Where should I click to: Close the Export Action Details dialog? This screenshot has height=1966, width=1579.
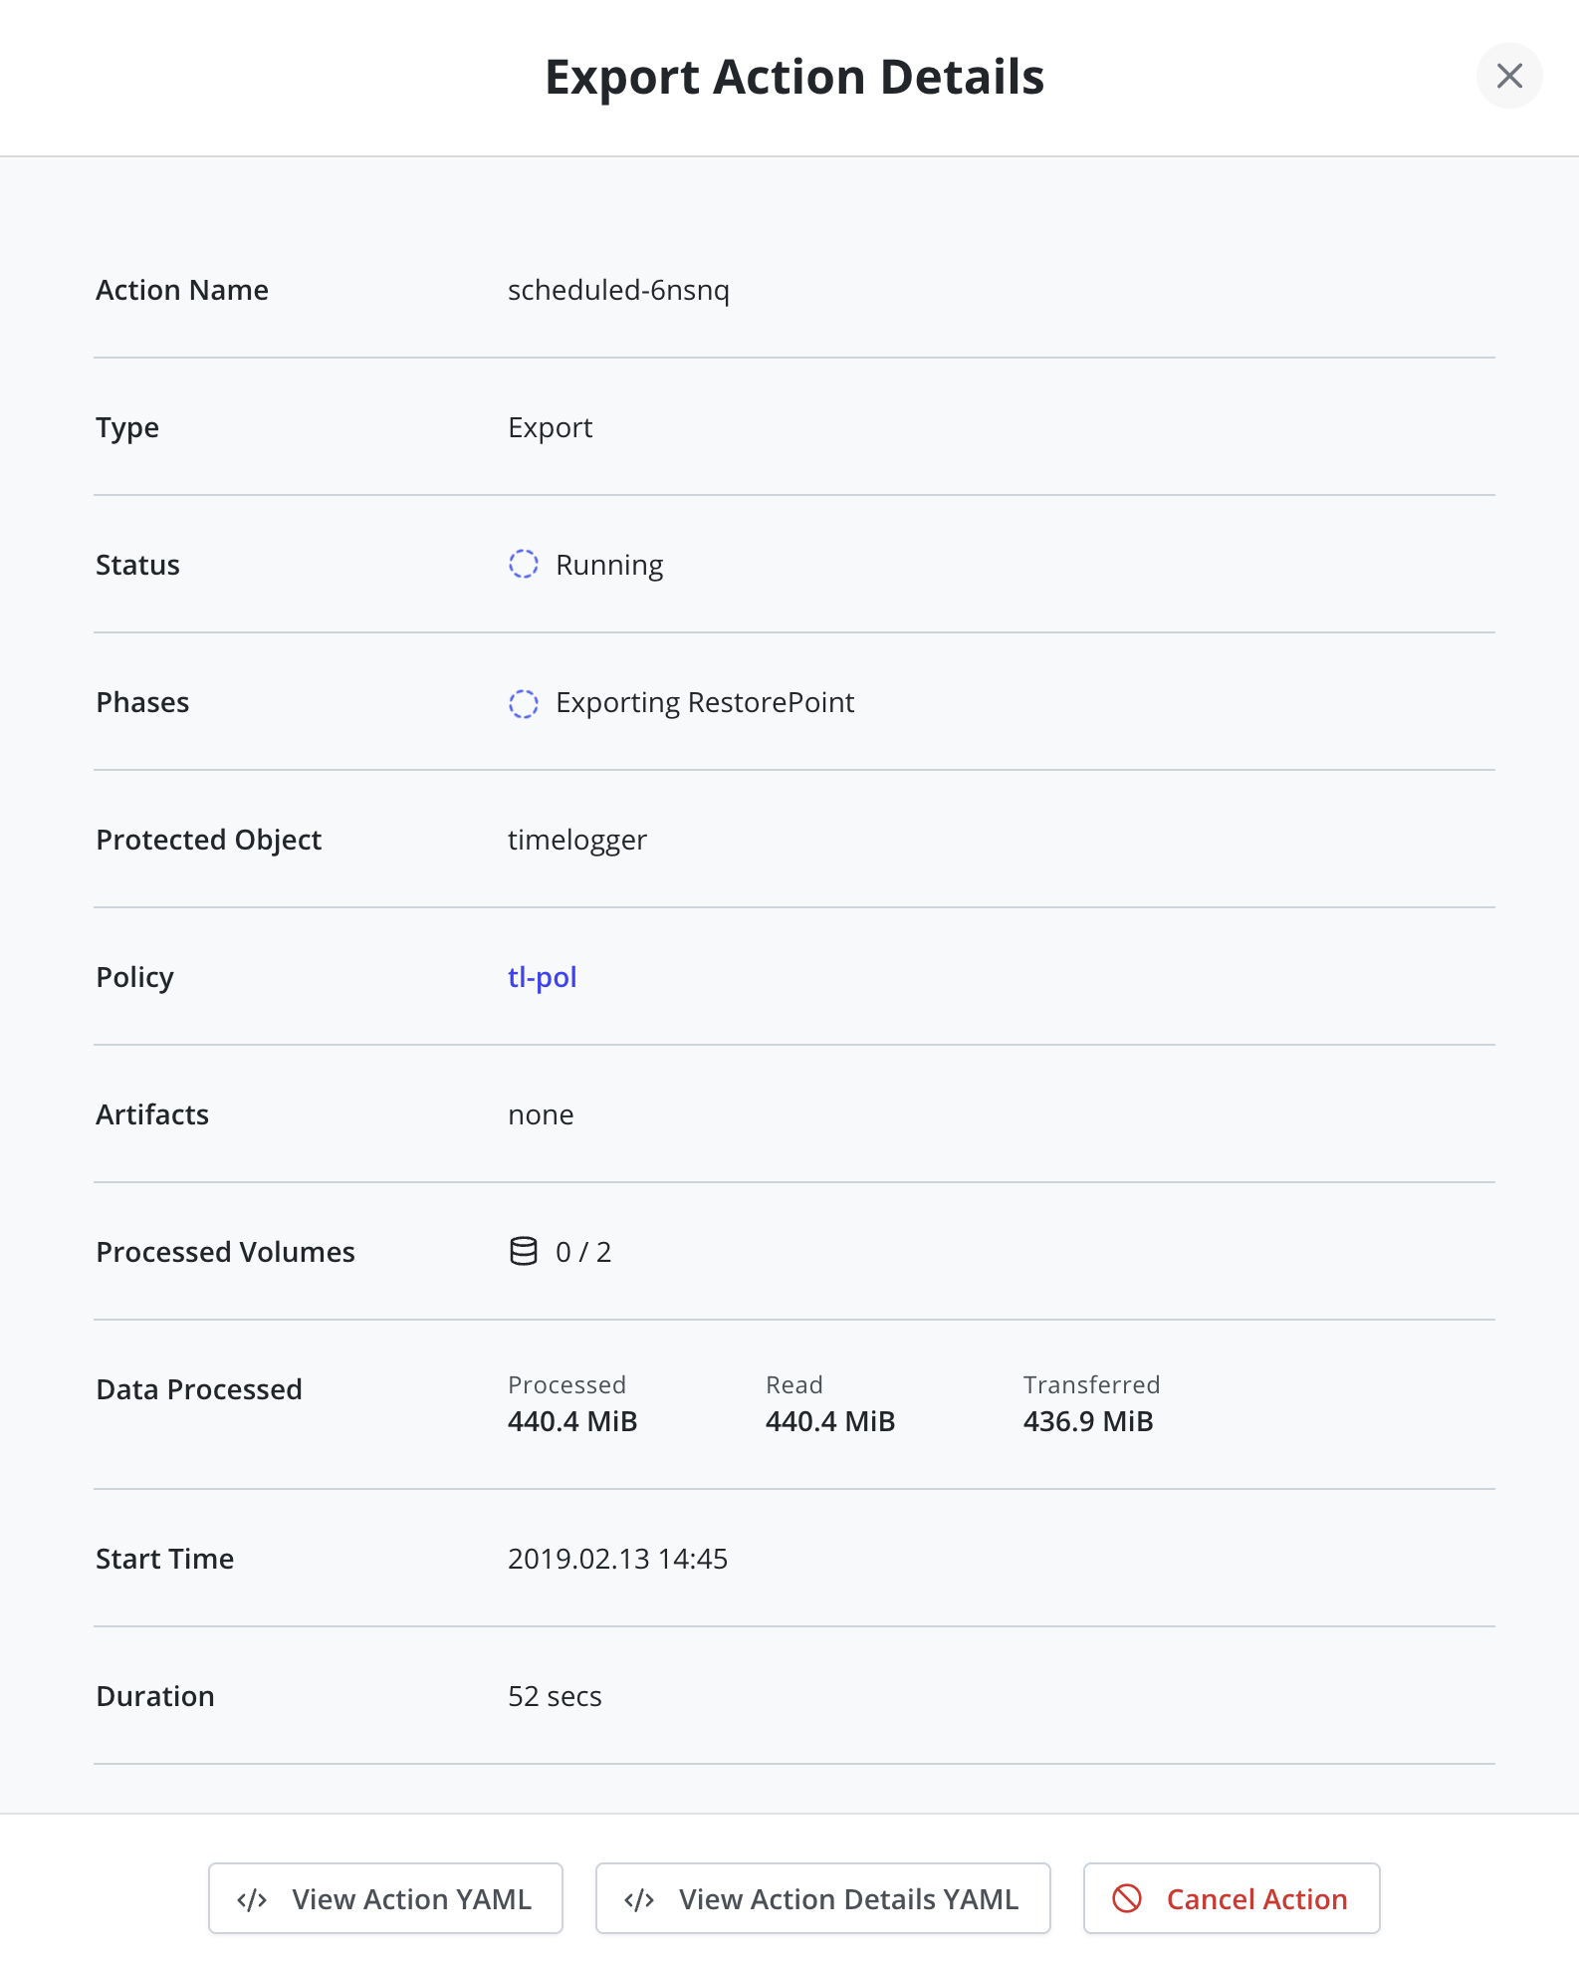pyautogui.click(x=1509, y=76)
